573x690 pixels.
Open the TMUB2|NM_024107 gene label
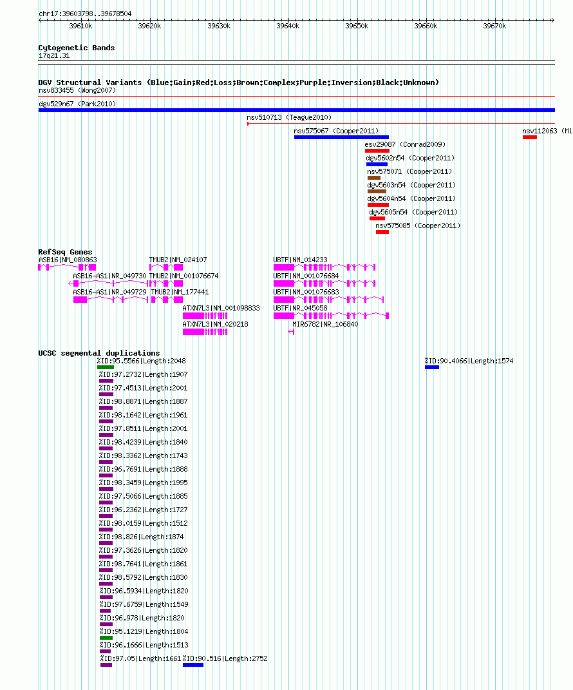178,260
